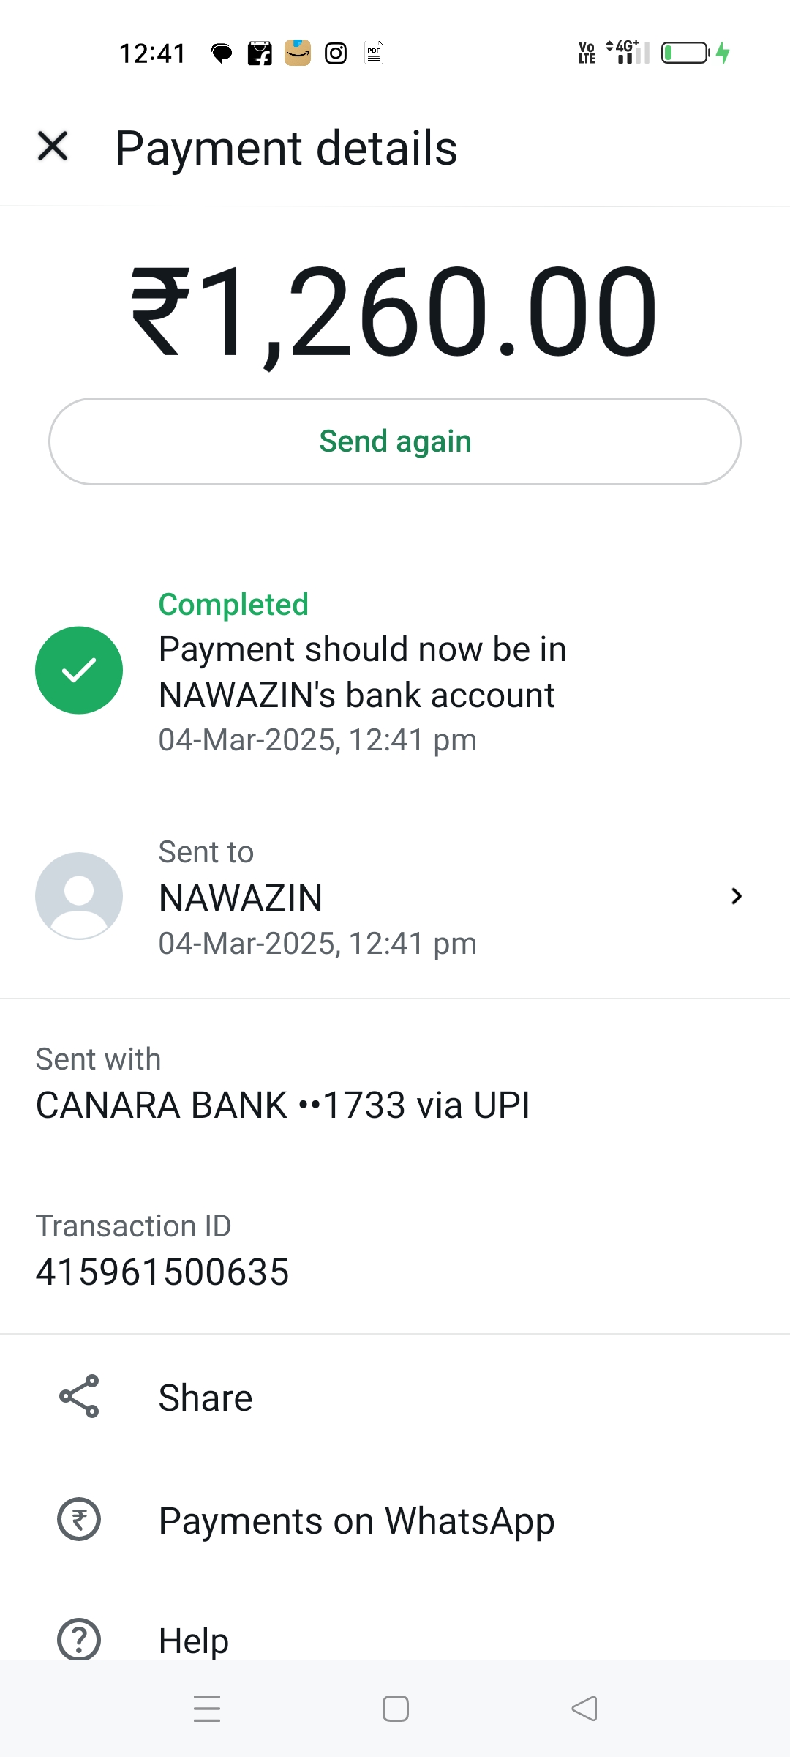Tap the Share icon
The width and height of the screenshot is (790, 1757).
(79, 1396)
